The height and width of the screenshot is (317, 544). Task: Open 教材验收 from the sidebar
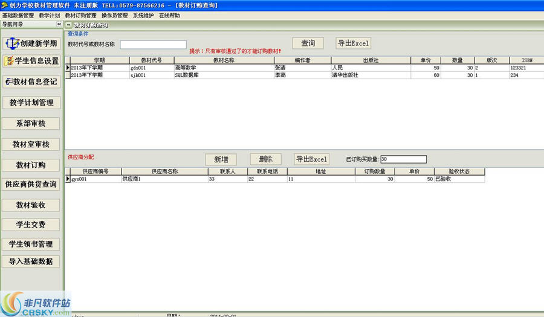coord(31,205)
